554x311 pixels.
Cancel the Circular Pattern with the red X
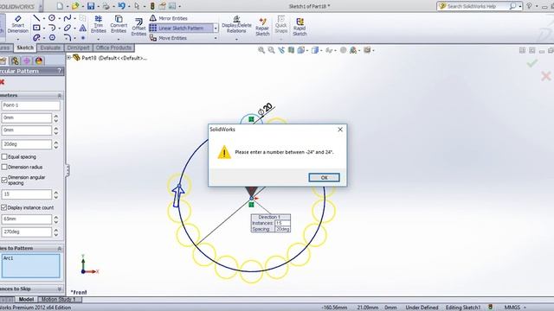[2, 82]
